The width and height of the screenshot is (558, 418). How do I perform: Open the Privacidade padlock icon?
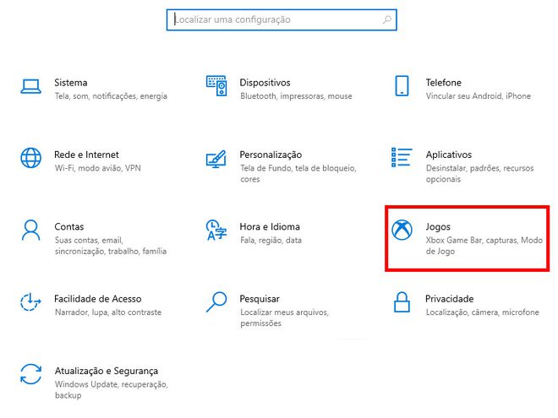402,301
